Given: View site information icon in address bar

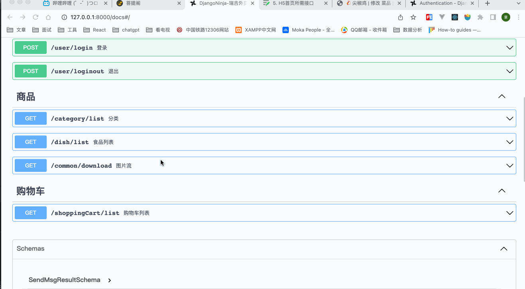Looking at the screenshot, I should [64, 17].
